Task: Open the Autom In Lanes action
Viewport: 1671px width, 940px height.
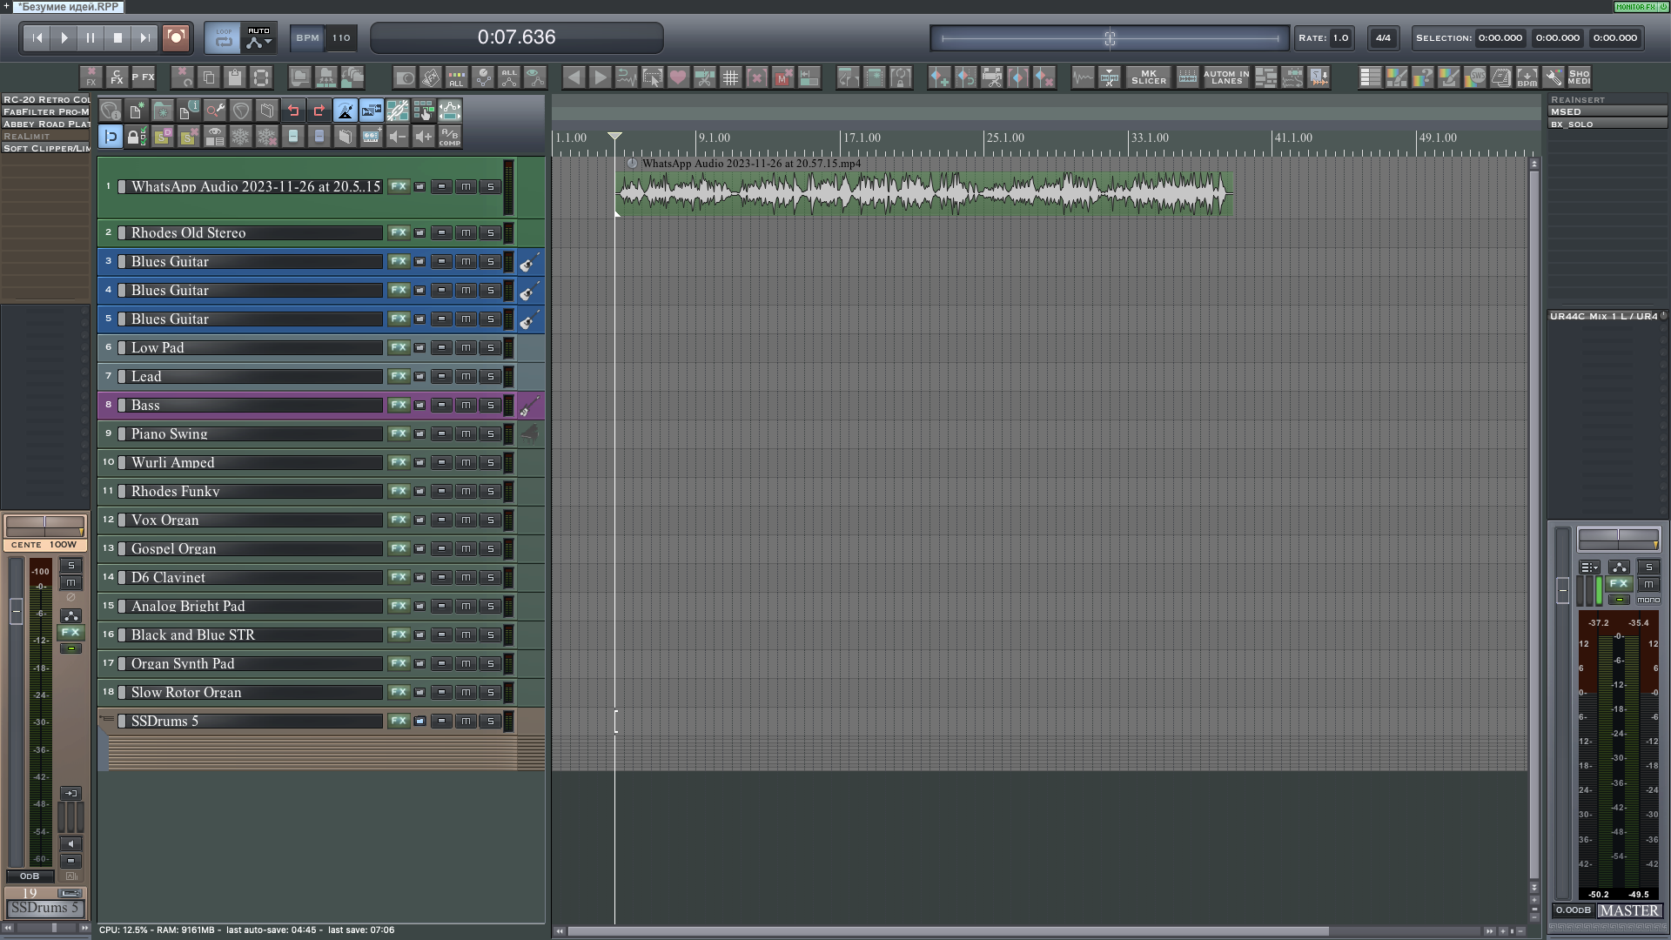Action: (1225, 77)
